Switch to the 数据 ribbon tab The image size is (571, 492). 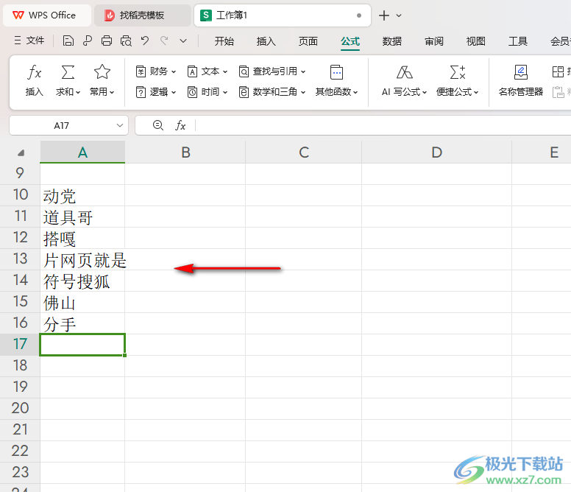pyautogui.click(x=392, y=41)
